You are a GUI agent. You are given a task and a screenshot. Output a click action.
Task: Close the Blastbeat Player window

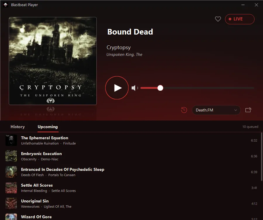[x=256, y=5]
